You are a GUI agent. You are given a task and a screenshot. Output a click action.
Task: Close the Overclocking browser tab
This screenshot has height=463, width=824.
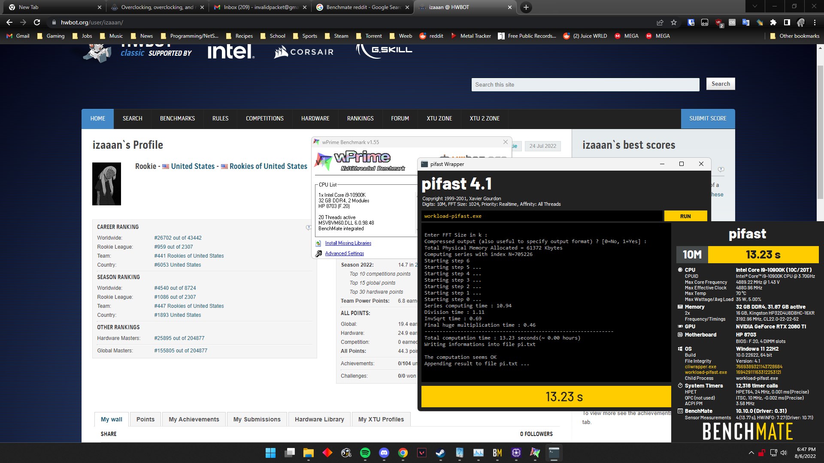point(202,7)
